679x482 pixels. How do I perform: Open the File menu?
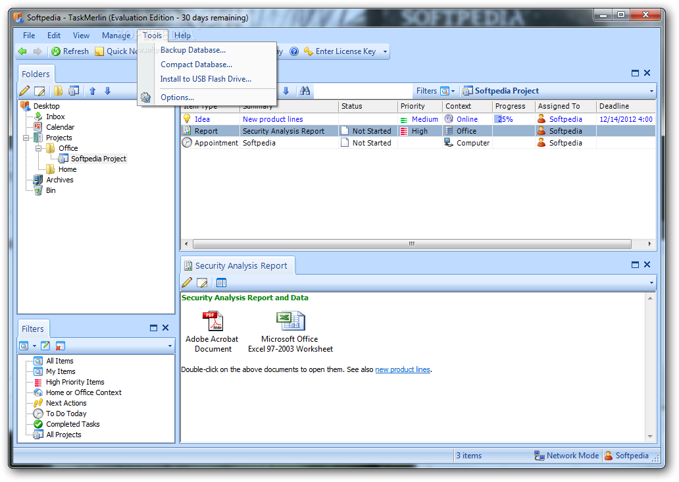pos(29,36)
